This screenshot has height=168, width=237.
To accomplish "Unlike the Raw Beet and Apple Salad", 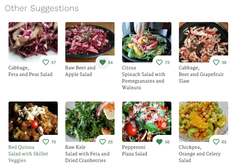I will (x=102, y=62).
